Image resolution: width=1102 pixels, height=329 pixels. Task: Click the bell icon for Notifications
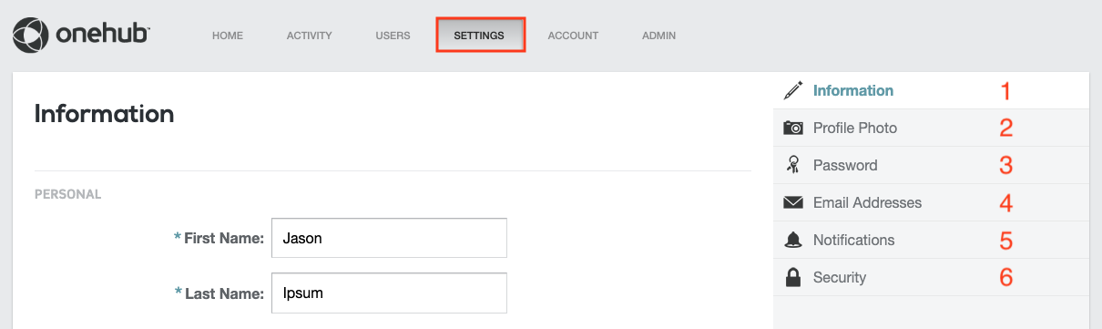pos(793,240)
